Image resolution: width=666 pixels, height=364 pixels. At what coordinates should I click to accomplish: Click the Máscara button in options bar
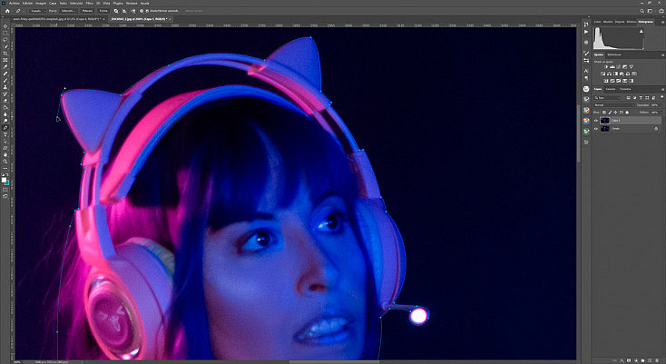[x=87, y=11]
